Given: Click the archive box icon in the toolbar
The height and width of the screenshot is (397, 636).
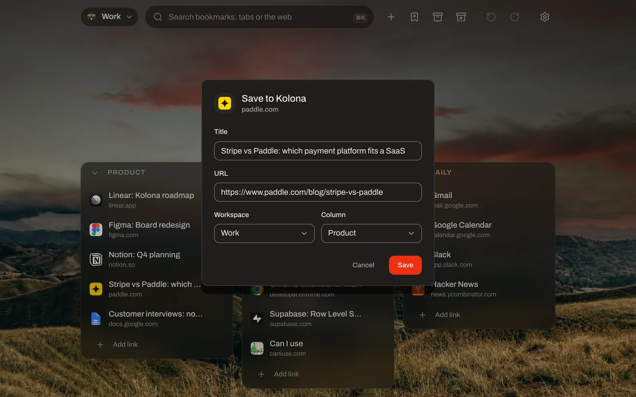Looking at the screenshot, I should tap(438, 17).
